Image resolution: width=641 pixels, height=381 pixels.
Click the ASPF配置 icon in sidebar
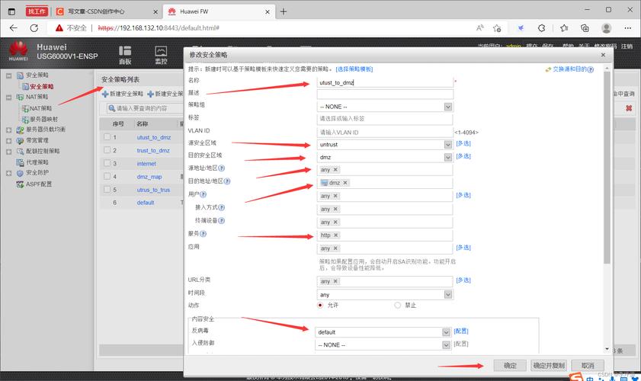click(x=20, y=184)
